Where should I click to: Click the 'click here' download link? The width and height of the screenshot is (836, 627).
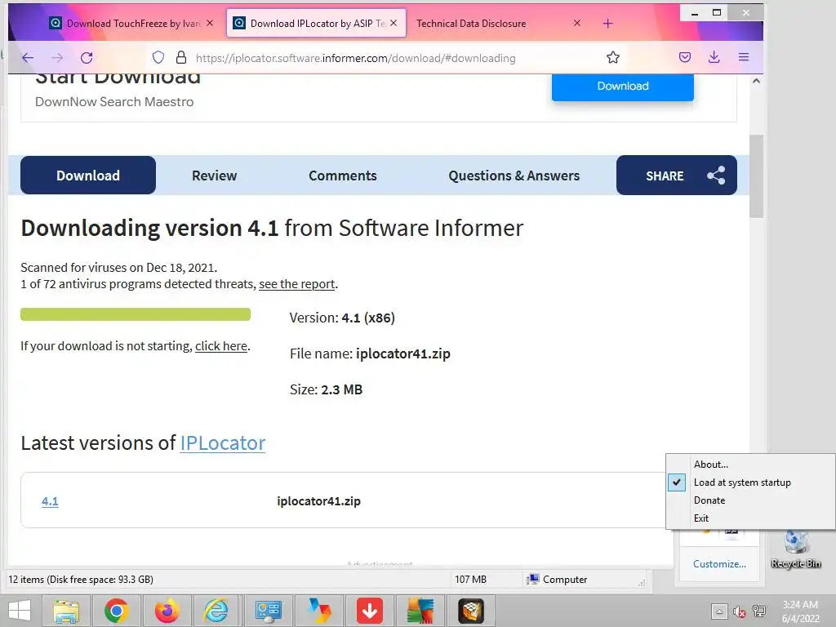[x=221, y=346]
